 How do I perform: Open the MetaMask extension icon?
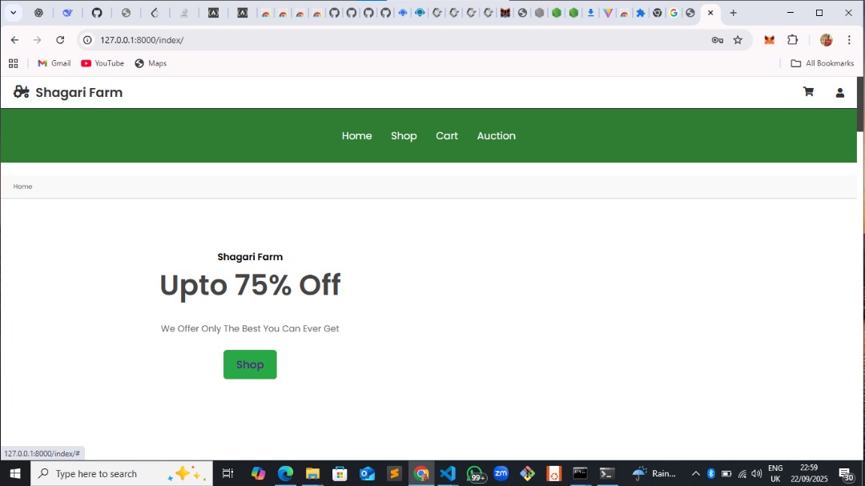768,39
